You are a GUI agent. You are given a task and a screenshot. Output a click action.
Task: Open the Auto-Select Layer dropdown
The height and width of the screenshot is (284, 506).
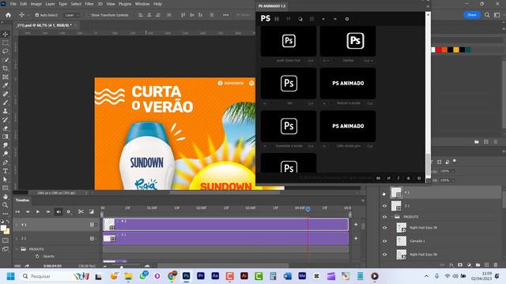(71, 15)
